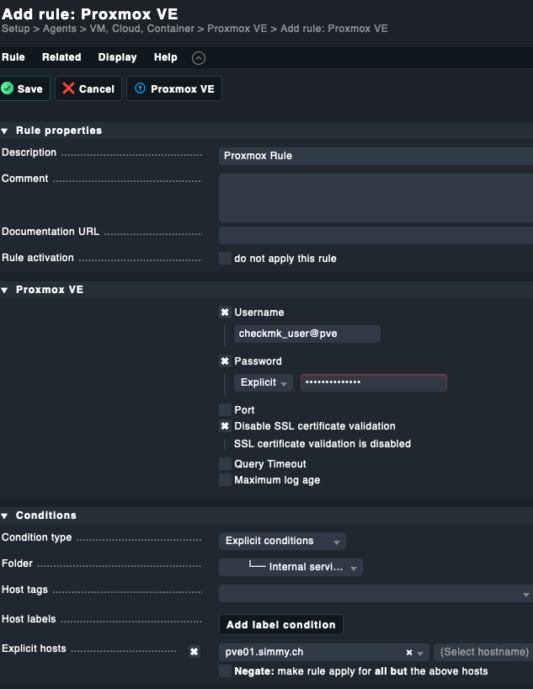Click the Save button label
Image resolution: width=533 pixels, height=689 pixels.
(29, 88)
